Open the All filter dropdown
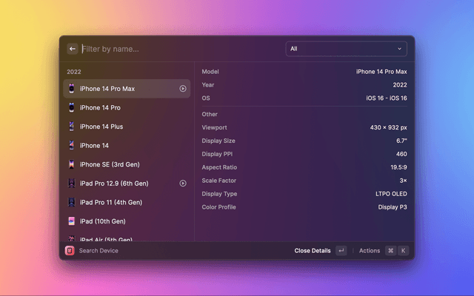 pyautogui.click(x=346, y=49)
